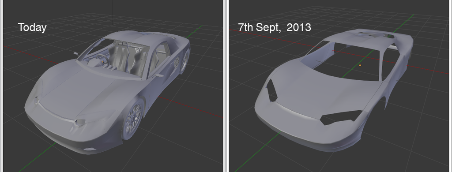
Task: Click the "Today" caption text
Action: coord(32,27)
